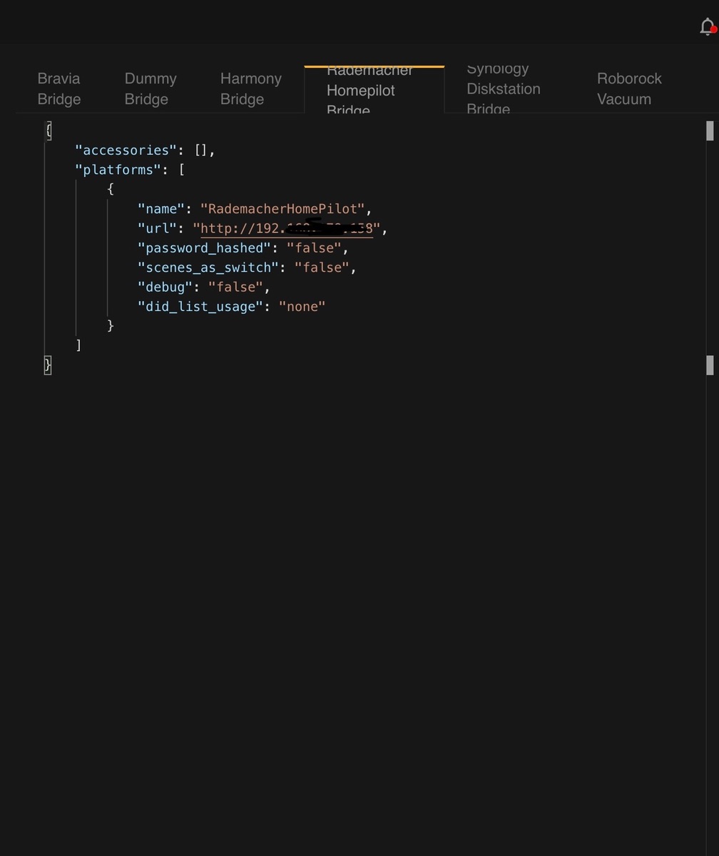Switch to the Bravia Bridge tab
The width and height of the screenshot is (719, 856).
tap(58, 88)
